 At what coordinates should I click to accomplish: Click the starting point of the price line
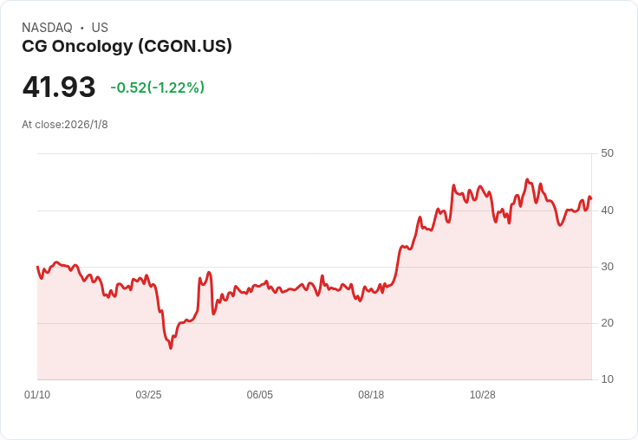point(37,267)
